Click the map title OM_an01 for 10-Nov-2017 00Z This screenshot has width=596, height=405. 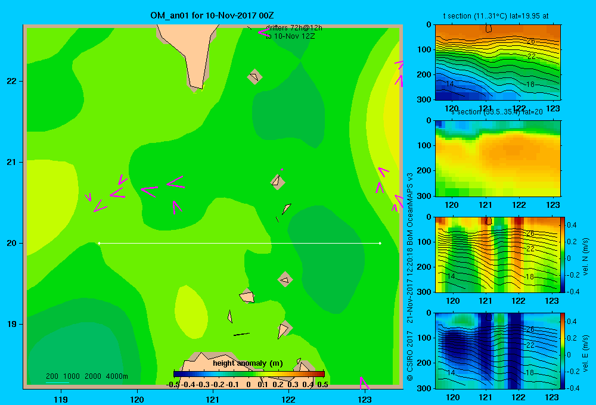coord(212,15)
